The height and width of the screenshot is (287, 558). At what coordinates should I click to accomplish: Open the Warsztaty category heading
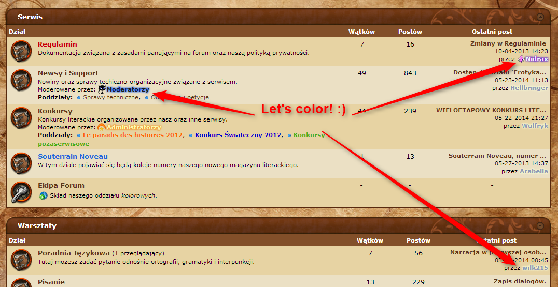click(x=37, y=225)
